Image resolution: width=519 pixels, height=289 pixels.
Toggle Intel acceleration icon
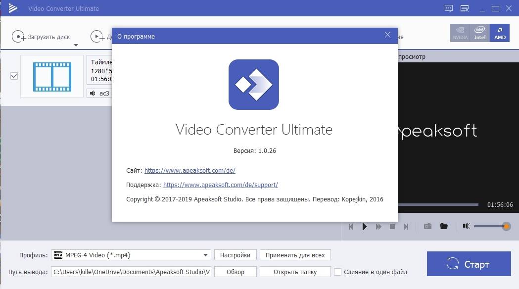(x=479, y=33)
